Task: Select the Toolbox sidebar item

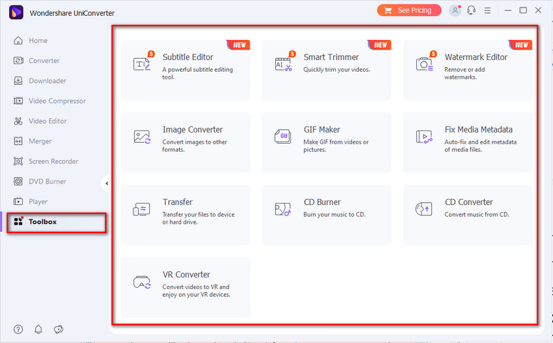Action: click(x=57, y=222)
